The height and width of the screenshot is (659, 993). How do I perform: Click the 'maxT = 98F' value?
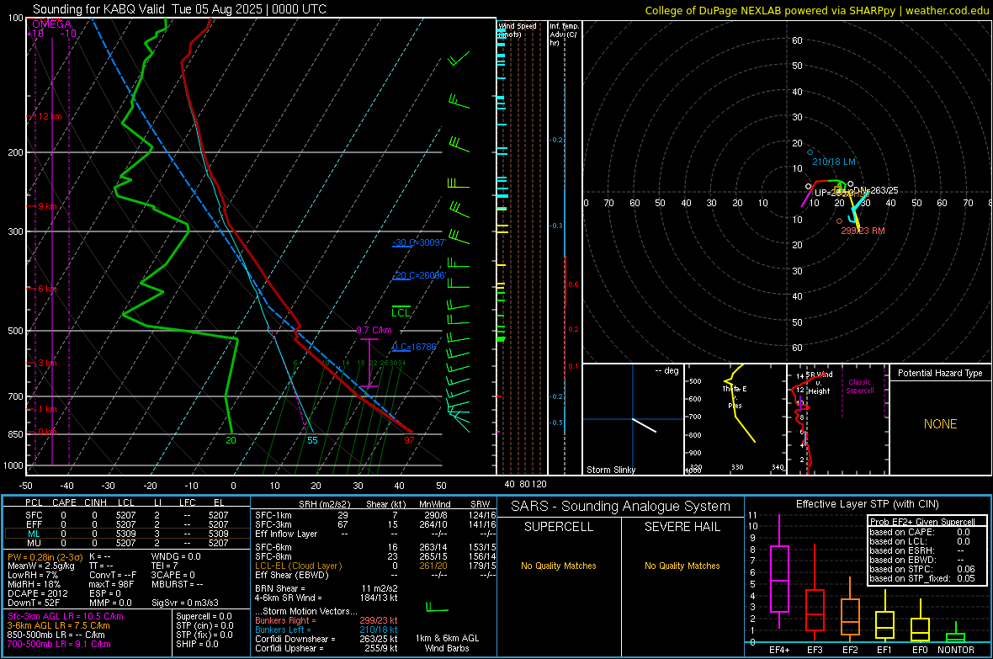pos(111,583)
